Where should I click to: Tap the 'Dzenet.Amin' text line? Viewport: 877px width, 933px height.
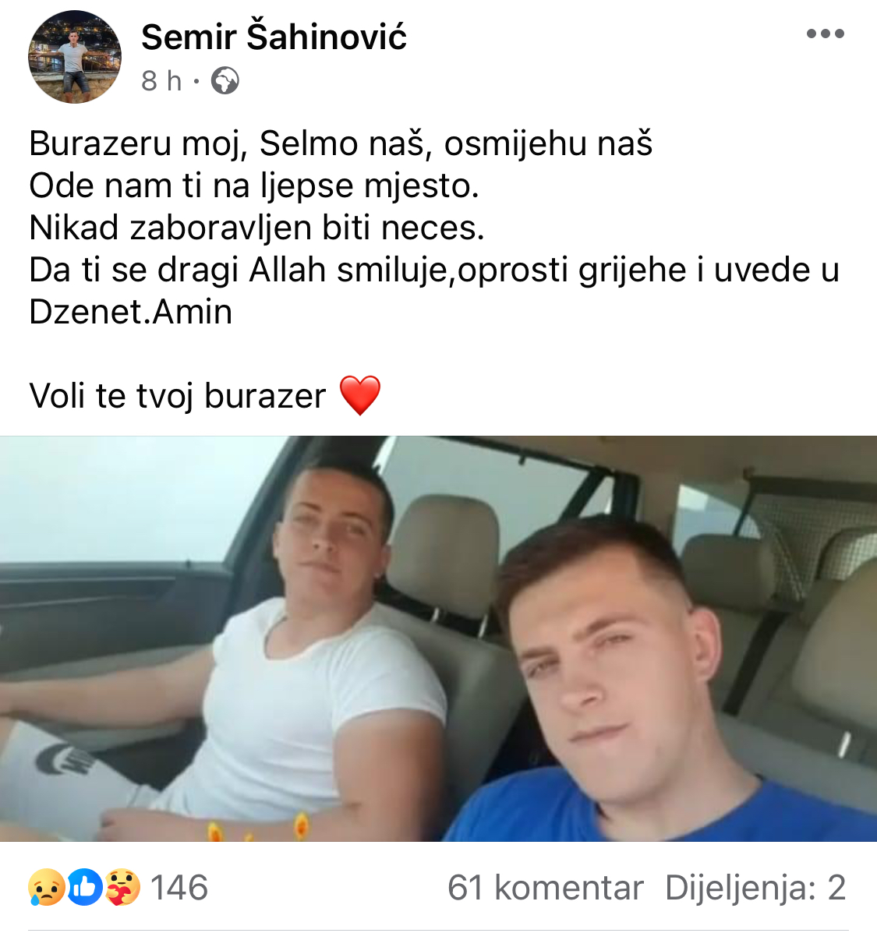(130, 312)
